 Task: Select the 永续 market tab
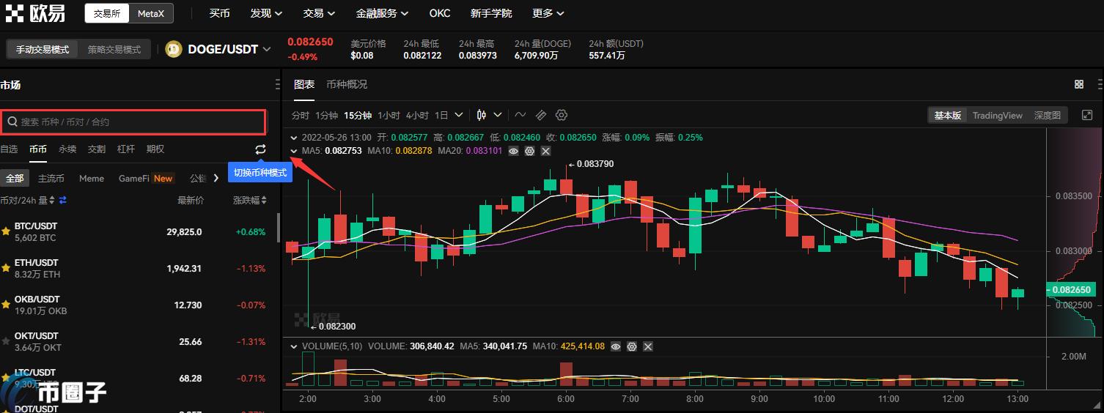[x=67, y=149]
